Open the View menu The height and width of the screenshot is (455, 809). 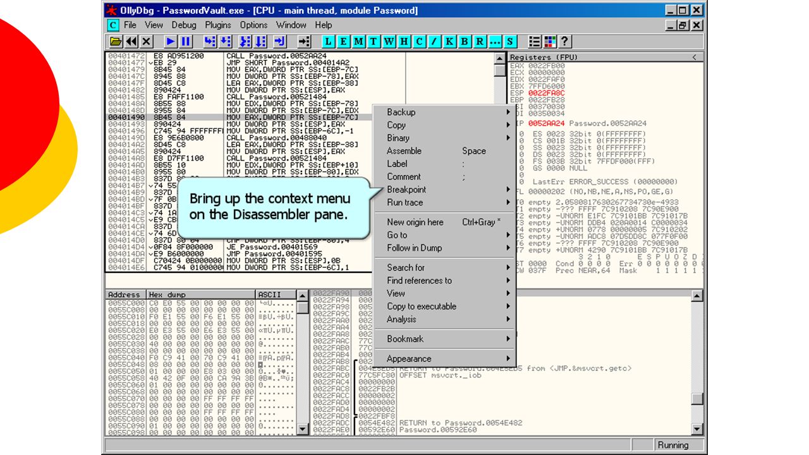(x=154, y=25)
